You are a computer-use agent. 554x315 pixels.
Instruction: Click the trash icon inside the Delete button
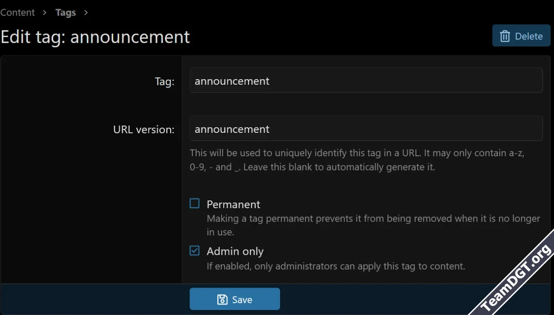[505, 36]
